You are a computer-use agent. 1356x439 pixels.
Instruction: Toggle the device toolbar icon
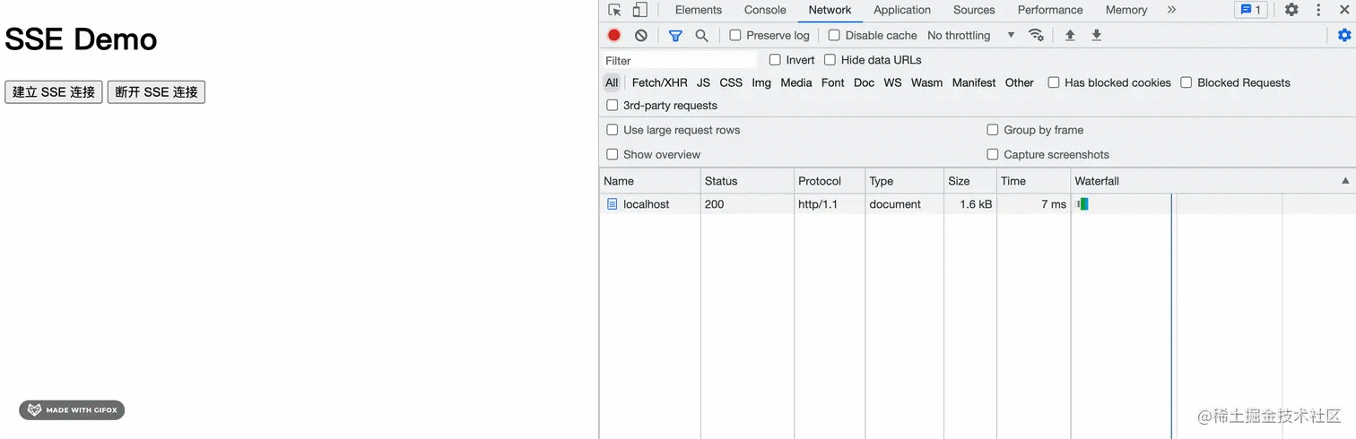(x=639, y=10)
